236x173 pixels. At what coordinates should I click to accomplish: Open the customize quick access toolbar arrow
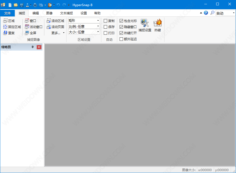(x=69, y=5)
